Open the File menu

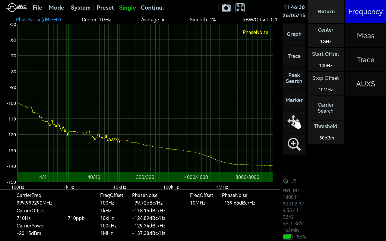coord(37,8)
